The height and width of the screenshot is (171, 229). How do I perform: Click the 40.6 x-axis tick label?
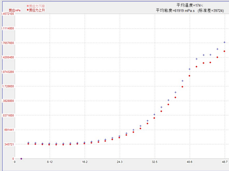(x=190, y=162)
